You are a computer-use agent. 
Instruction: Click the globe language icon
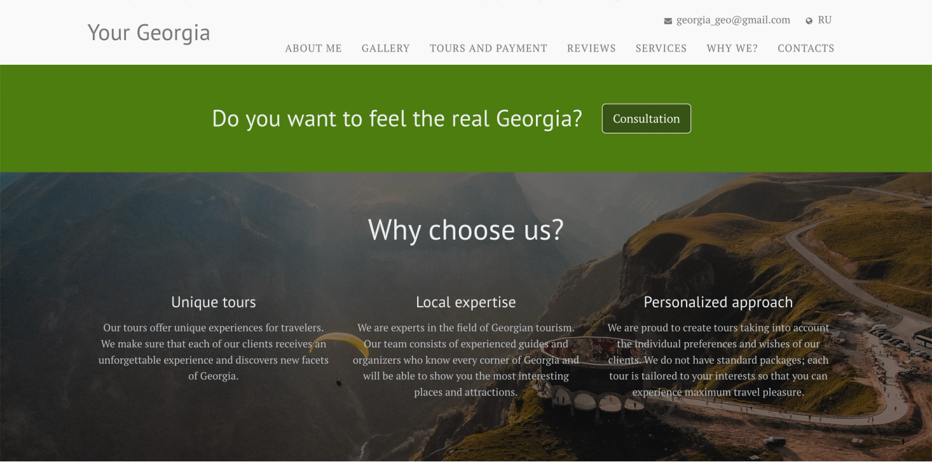[x=809, y=21]
